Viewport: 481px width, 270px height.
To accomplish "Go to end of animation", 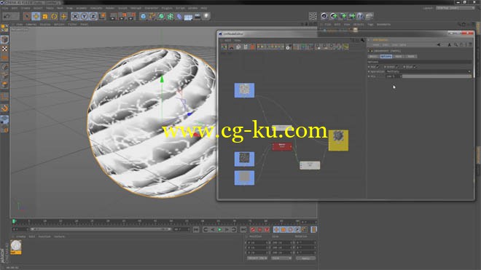I will point(243,229).
